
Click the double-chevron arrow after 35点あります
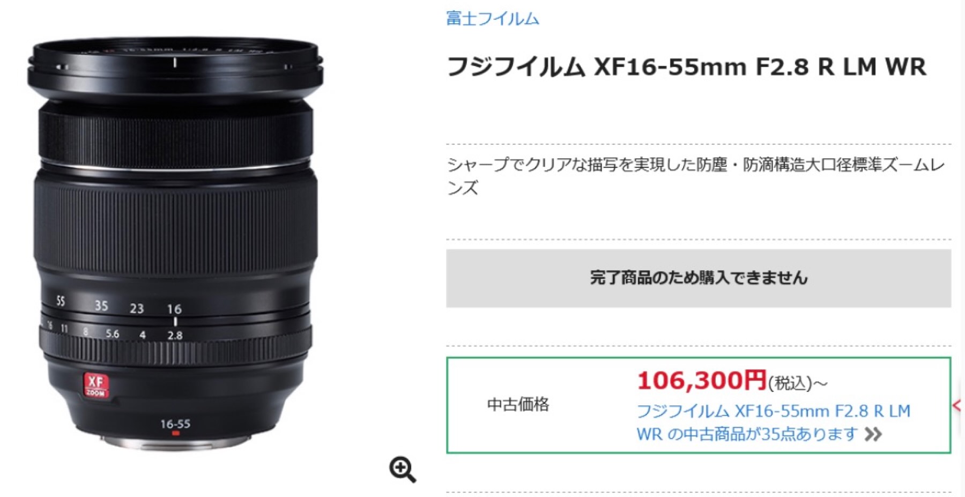tap(873, 434)
